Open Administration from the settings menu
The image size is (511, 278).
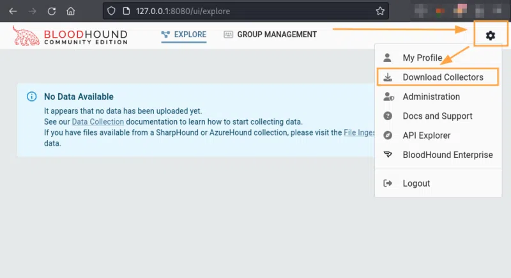tap(438, 97)
